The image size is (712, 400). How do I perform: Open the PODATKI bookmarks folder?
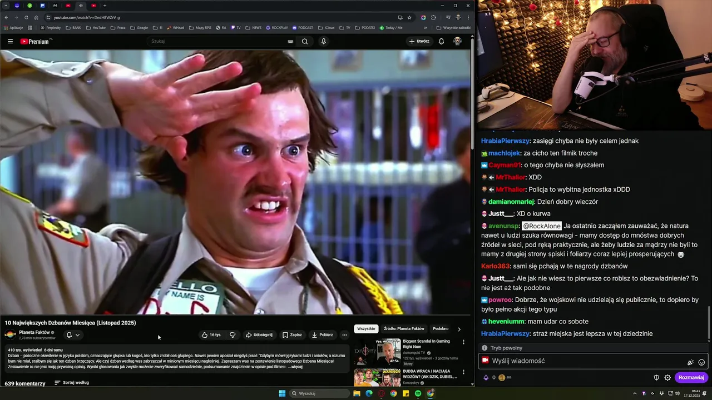tap(365, 27)
